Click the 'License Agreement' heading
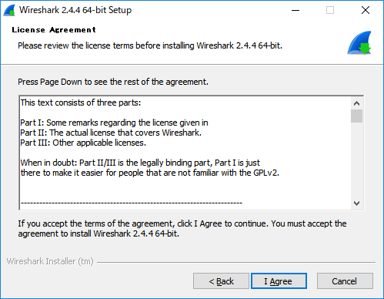This screenshot has width=384, height=299. tap(54, 30)
